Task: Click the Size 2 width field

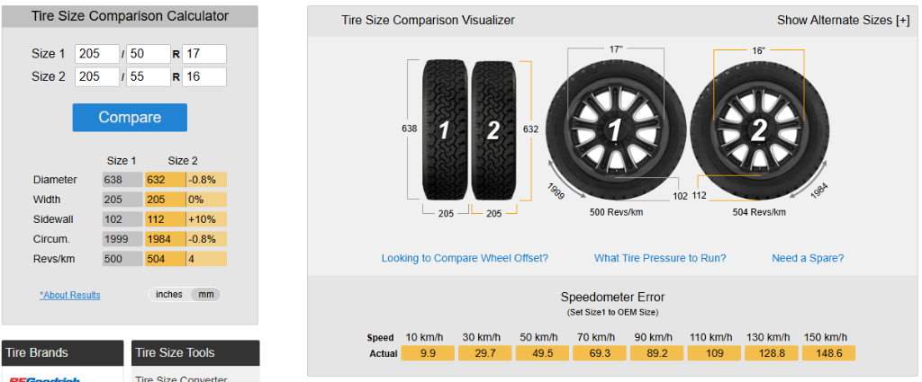Action: [x=97, y=76]
